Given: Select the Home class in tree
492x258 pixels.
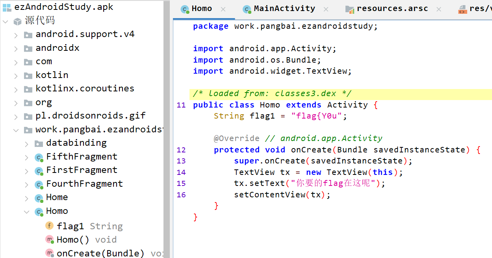Looking at the screenshot, I should (57, 197).
